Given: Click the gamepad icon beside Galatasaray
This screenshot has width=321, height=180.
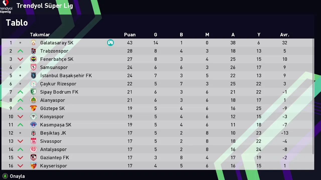Looking at the screenshot, I should coord(110,43).
